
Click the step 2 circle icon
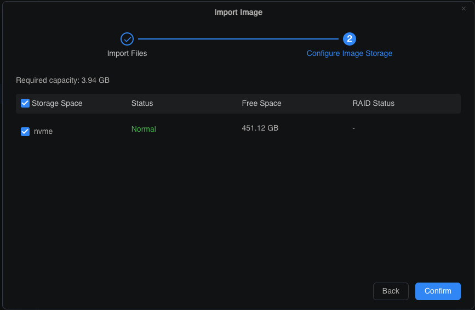point(350,39)
